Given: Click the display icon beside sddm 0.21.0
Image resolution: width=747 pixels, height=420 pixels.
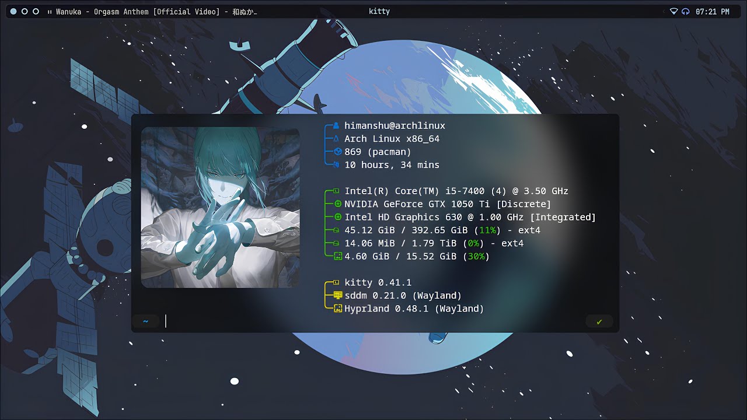Looking at the screenshot, I should pyautogui.click(x=337, y=295).
